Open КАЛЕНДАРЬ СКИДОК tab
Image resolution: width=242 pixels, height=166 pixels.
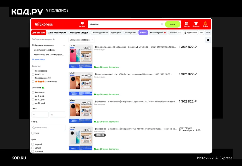coord(79,33)
